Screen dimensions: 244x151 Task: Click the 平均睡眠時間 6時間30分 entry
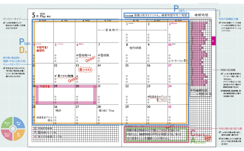pyautogui.click(x=201, y=92)
